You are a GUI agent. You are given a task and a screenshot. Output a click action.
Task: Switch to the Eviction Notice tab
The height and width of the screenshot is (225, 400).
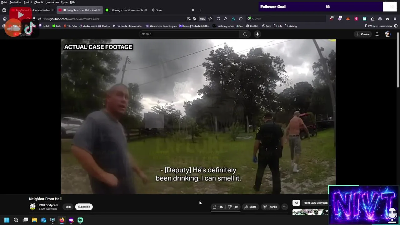[32, 10]
